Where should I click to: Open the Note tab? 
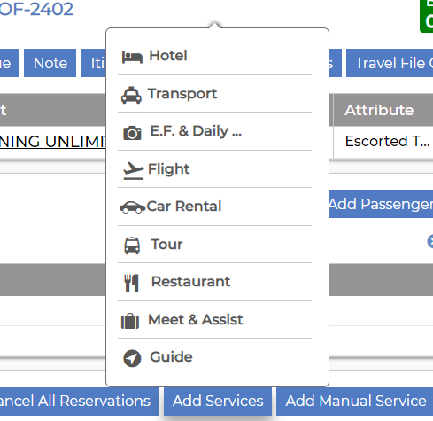(x=50, y=63)
